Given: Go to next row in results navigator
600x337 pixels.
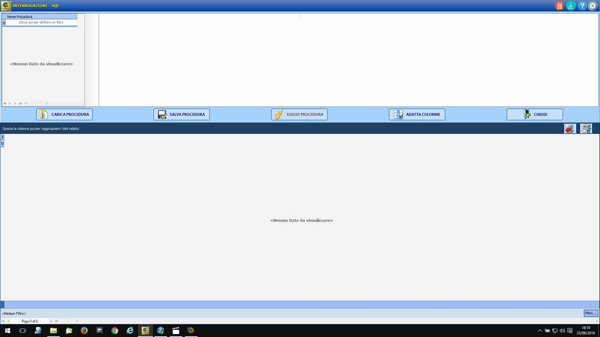Looking at the screenshot, I should click(x=51, y=321).
